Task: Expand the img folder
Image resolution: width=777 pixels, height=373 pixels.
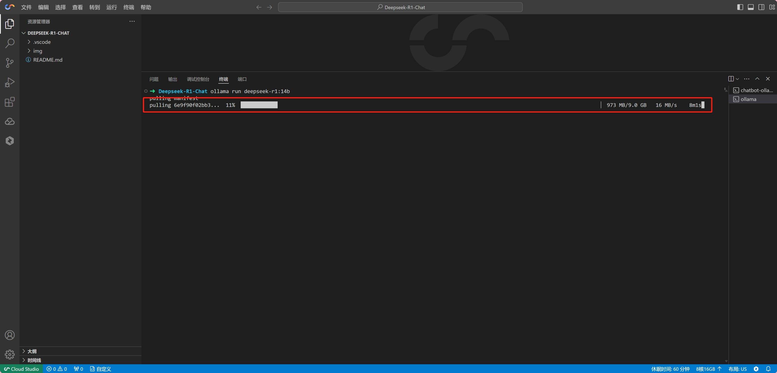Action: point(37,51)
